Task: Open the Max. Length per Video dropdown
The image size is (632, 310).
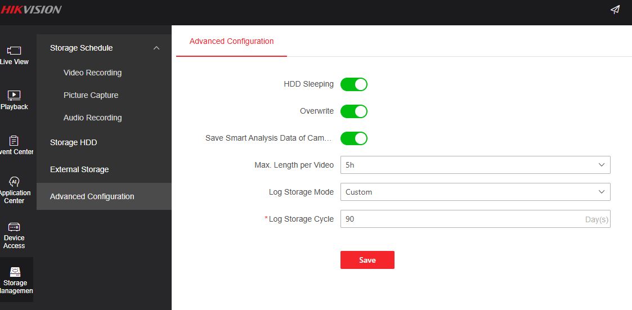Action: 475,165
